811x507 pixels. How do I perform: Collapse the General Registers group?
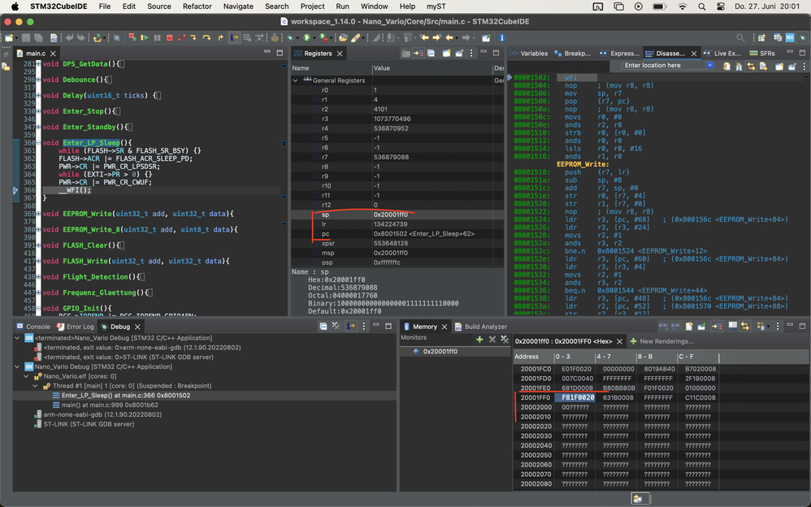(296, 80)
